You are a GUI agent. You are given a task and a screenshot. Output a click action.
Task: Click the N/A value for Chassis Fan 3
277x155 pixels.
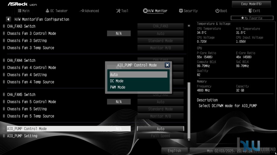119,33
